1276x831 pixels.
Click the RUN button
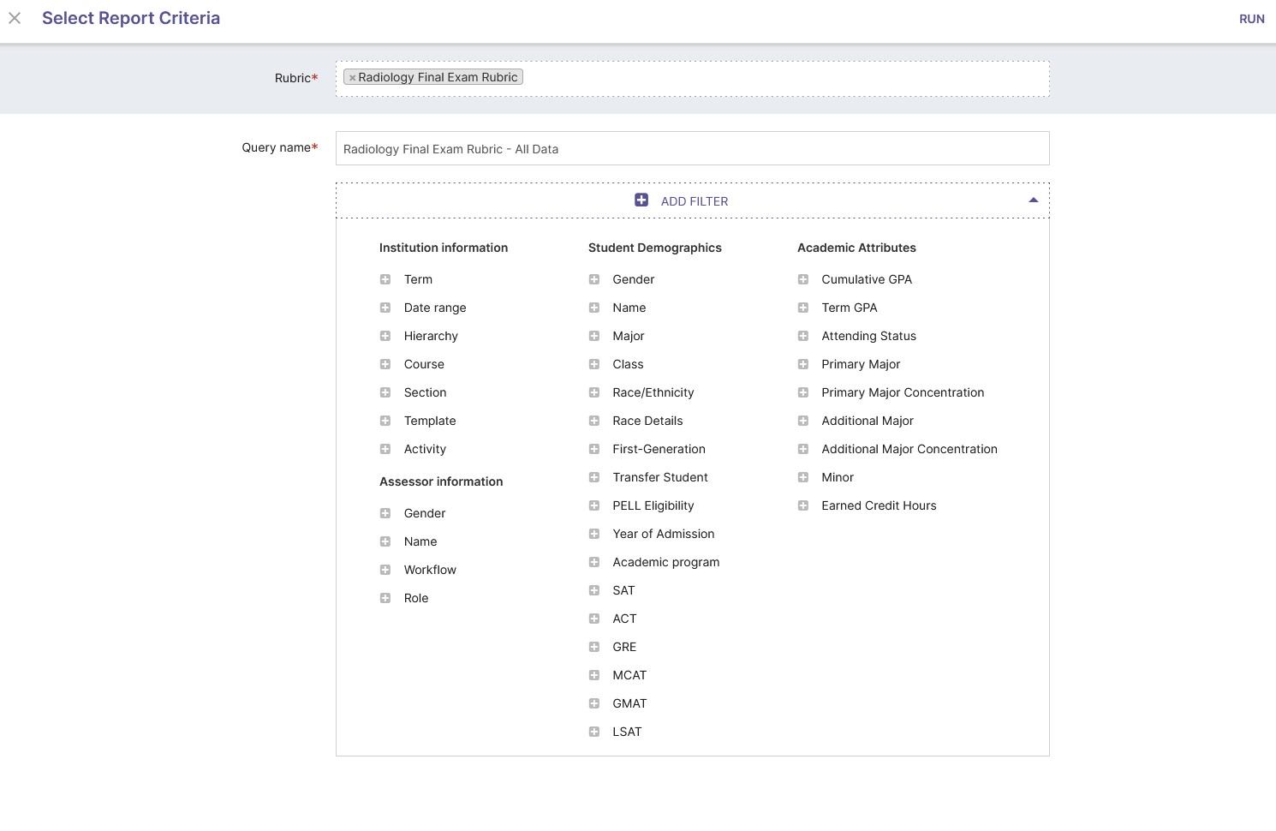(1251, 19)
